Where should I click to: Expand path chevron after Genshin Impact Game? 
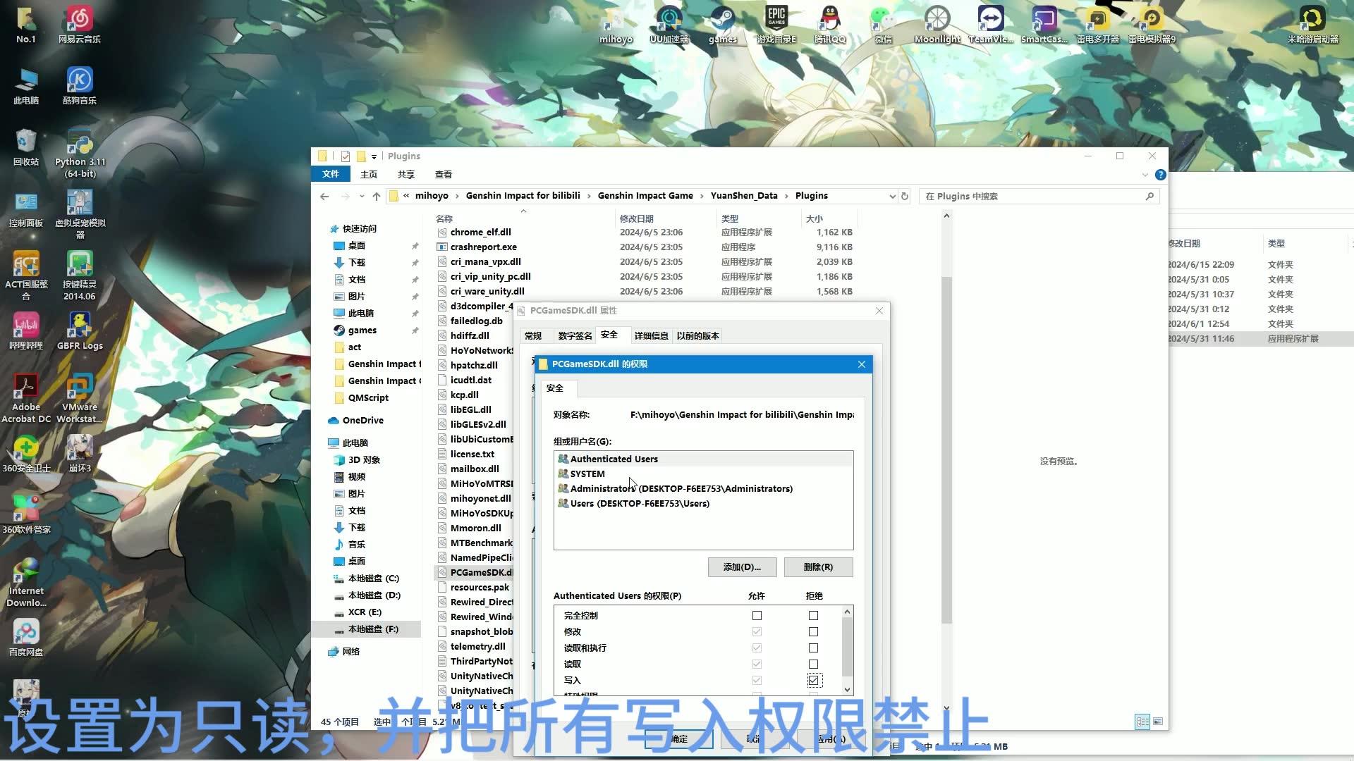click(702, 196)
